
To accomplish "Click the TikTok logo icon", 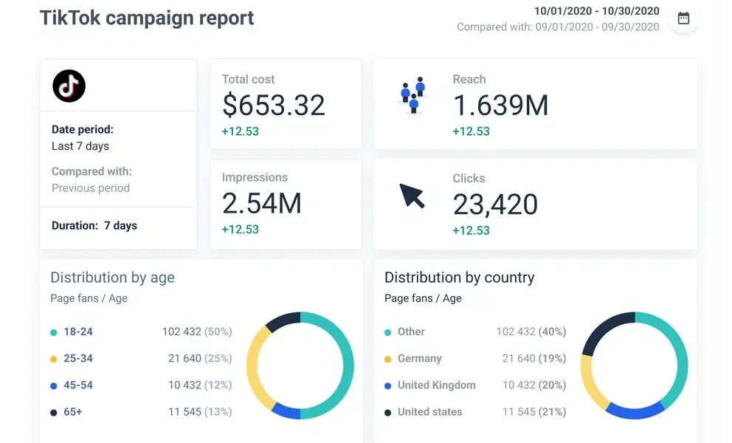I will [68, 86].
